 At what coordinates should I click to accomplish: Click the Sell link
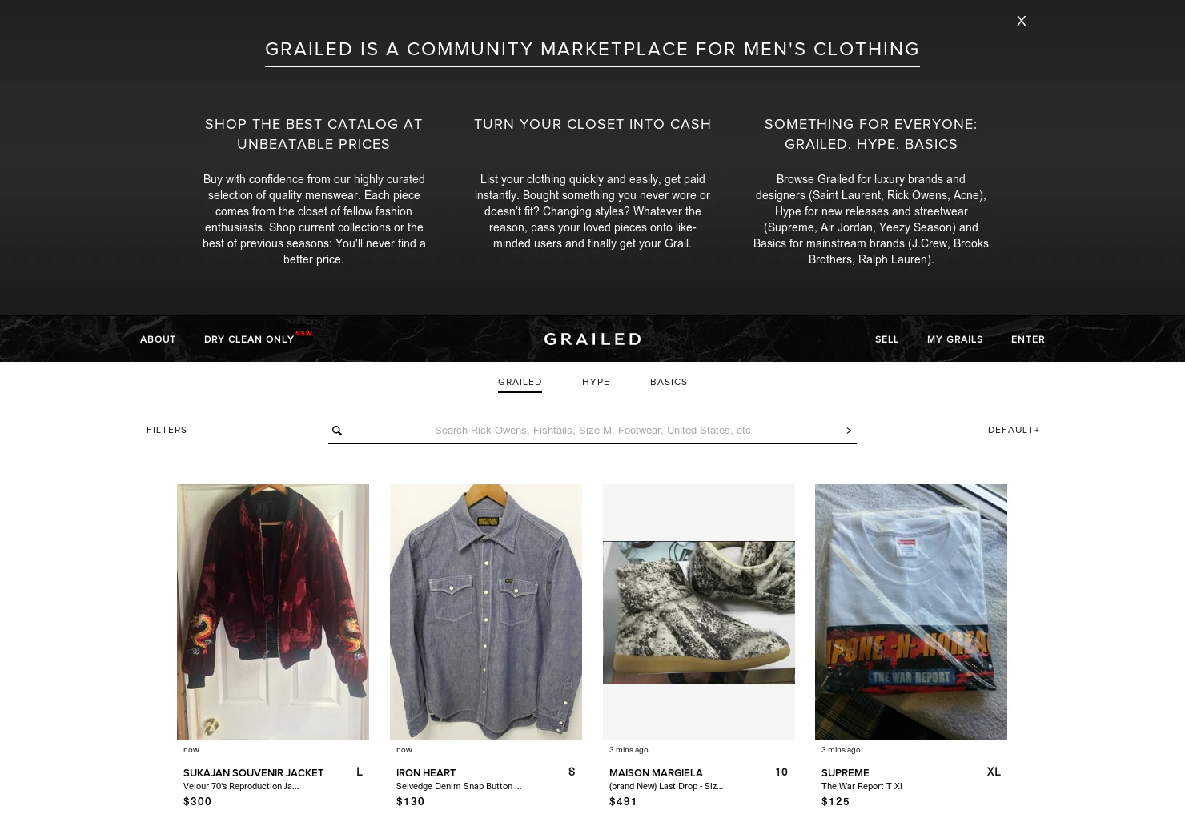(x=887, y=339)
